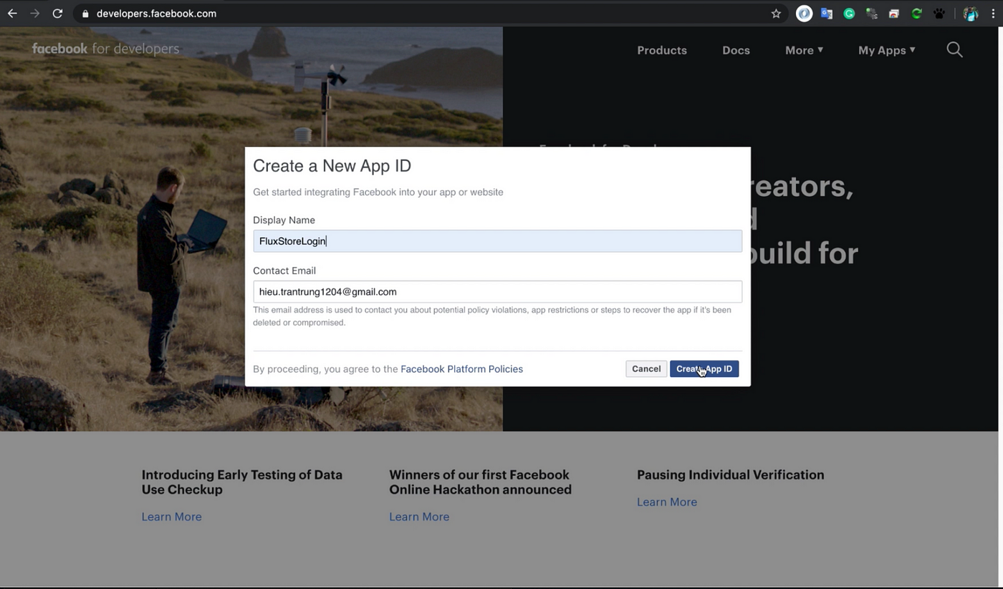
Task: Open Grammarly extension icon
Action: pyautogui.click(x=849, y=14)
